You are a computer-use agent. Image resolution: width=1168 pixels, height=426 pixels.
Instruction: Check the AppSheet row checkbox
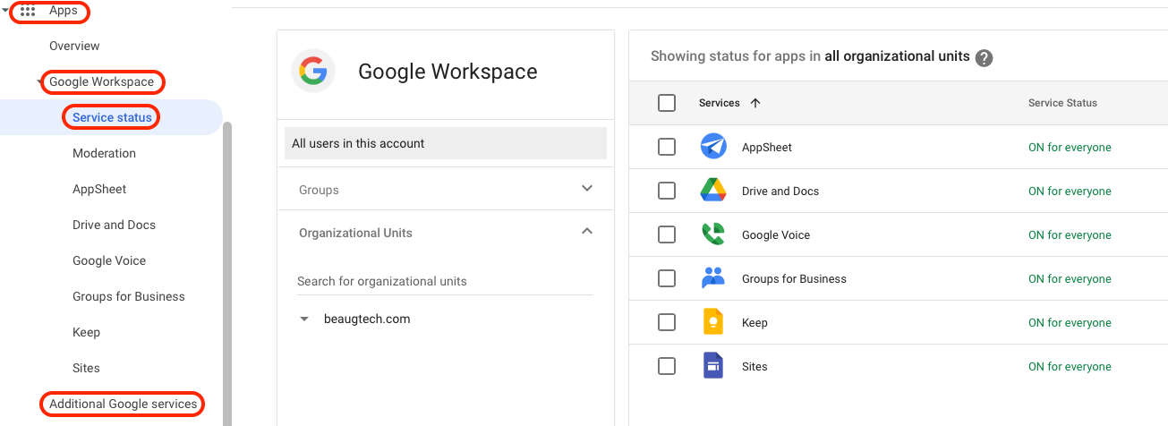tap(667, 147)
